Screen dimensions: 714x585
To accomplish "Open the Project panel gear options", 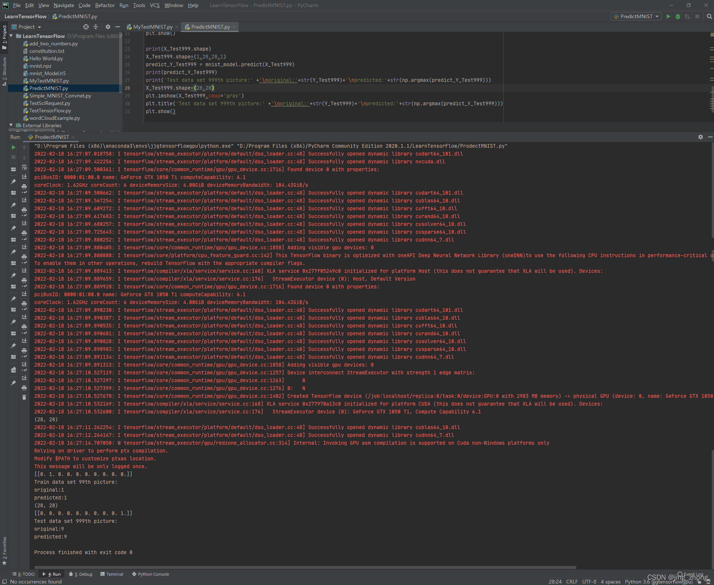I will (x=108, y=27).
